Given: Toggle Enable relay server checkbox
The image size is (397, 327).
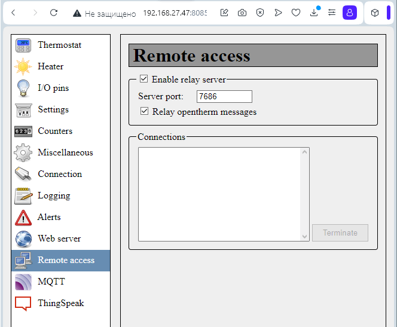Looking at the screenshot, I should click(143, 79).
